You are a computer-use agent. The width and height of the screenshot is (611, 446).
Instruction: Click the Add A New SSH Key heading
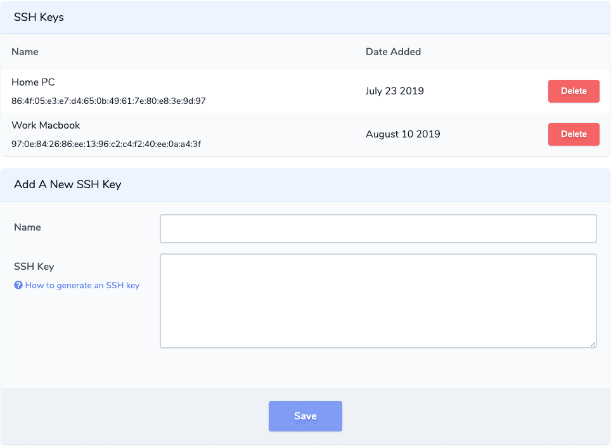click(67, 184)
